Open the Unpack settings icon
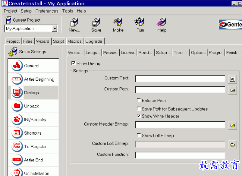 click(17, 106)
